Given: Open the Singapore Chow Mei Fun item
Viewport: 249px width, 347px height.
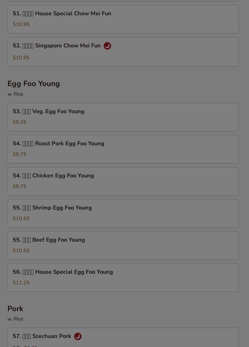Looking at the screenshot, I should [123, 52].
